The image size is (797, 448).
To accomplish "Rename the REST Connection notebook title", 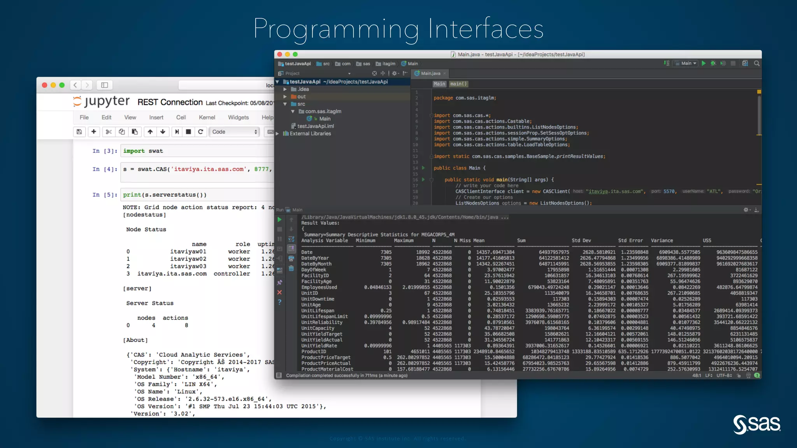I will click(170, 102).
